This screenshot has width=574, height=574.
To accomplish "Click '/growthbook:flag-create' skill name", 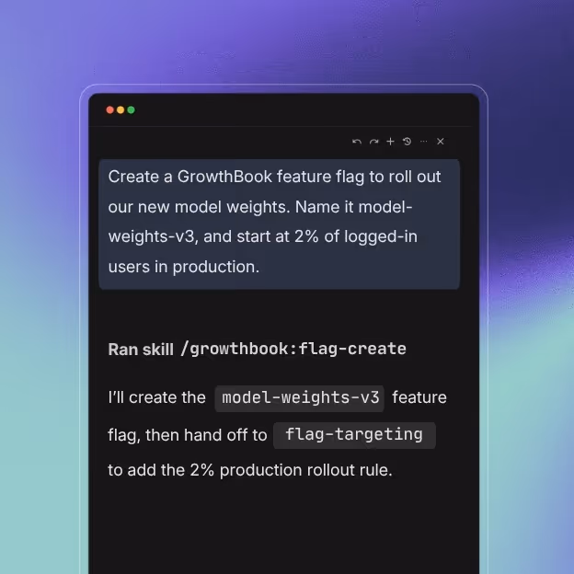I will [293, 349].
